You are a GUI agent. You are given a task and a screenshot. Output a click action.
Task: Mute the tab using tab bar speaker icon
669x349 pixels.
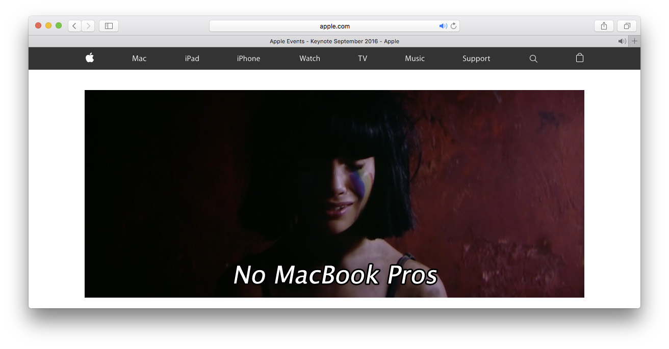pyautogui.click(x=622, y=41)
